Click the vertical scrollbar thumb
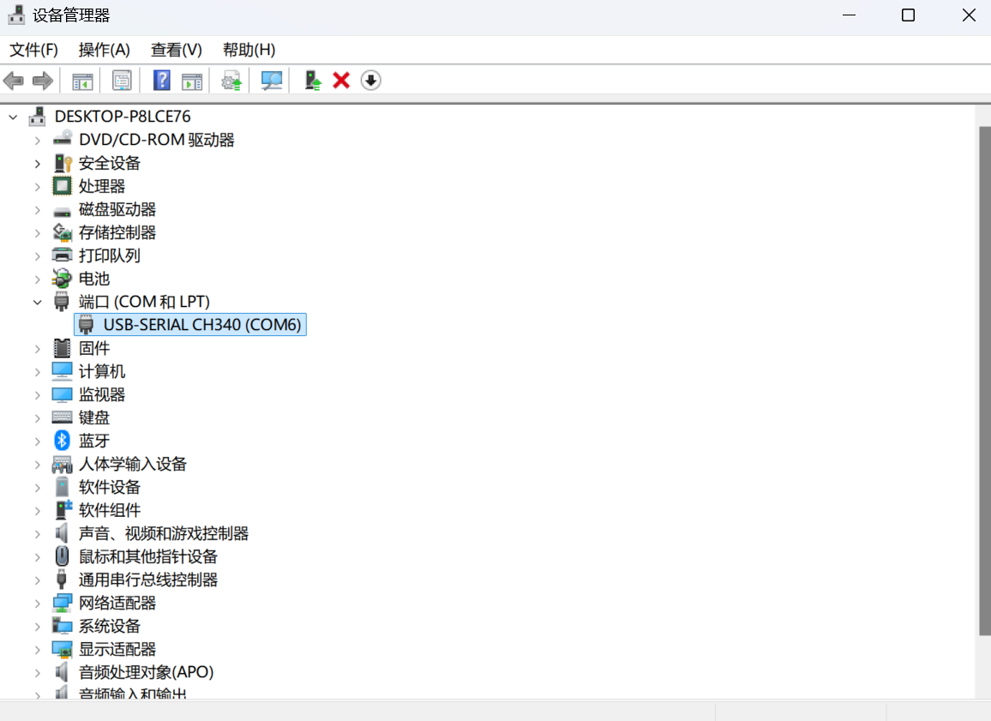 click(x=985, y=381)
